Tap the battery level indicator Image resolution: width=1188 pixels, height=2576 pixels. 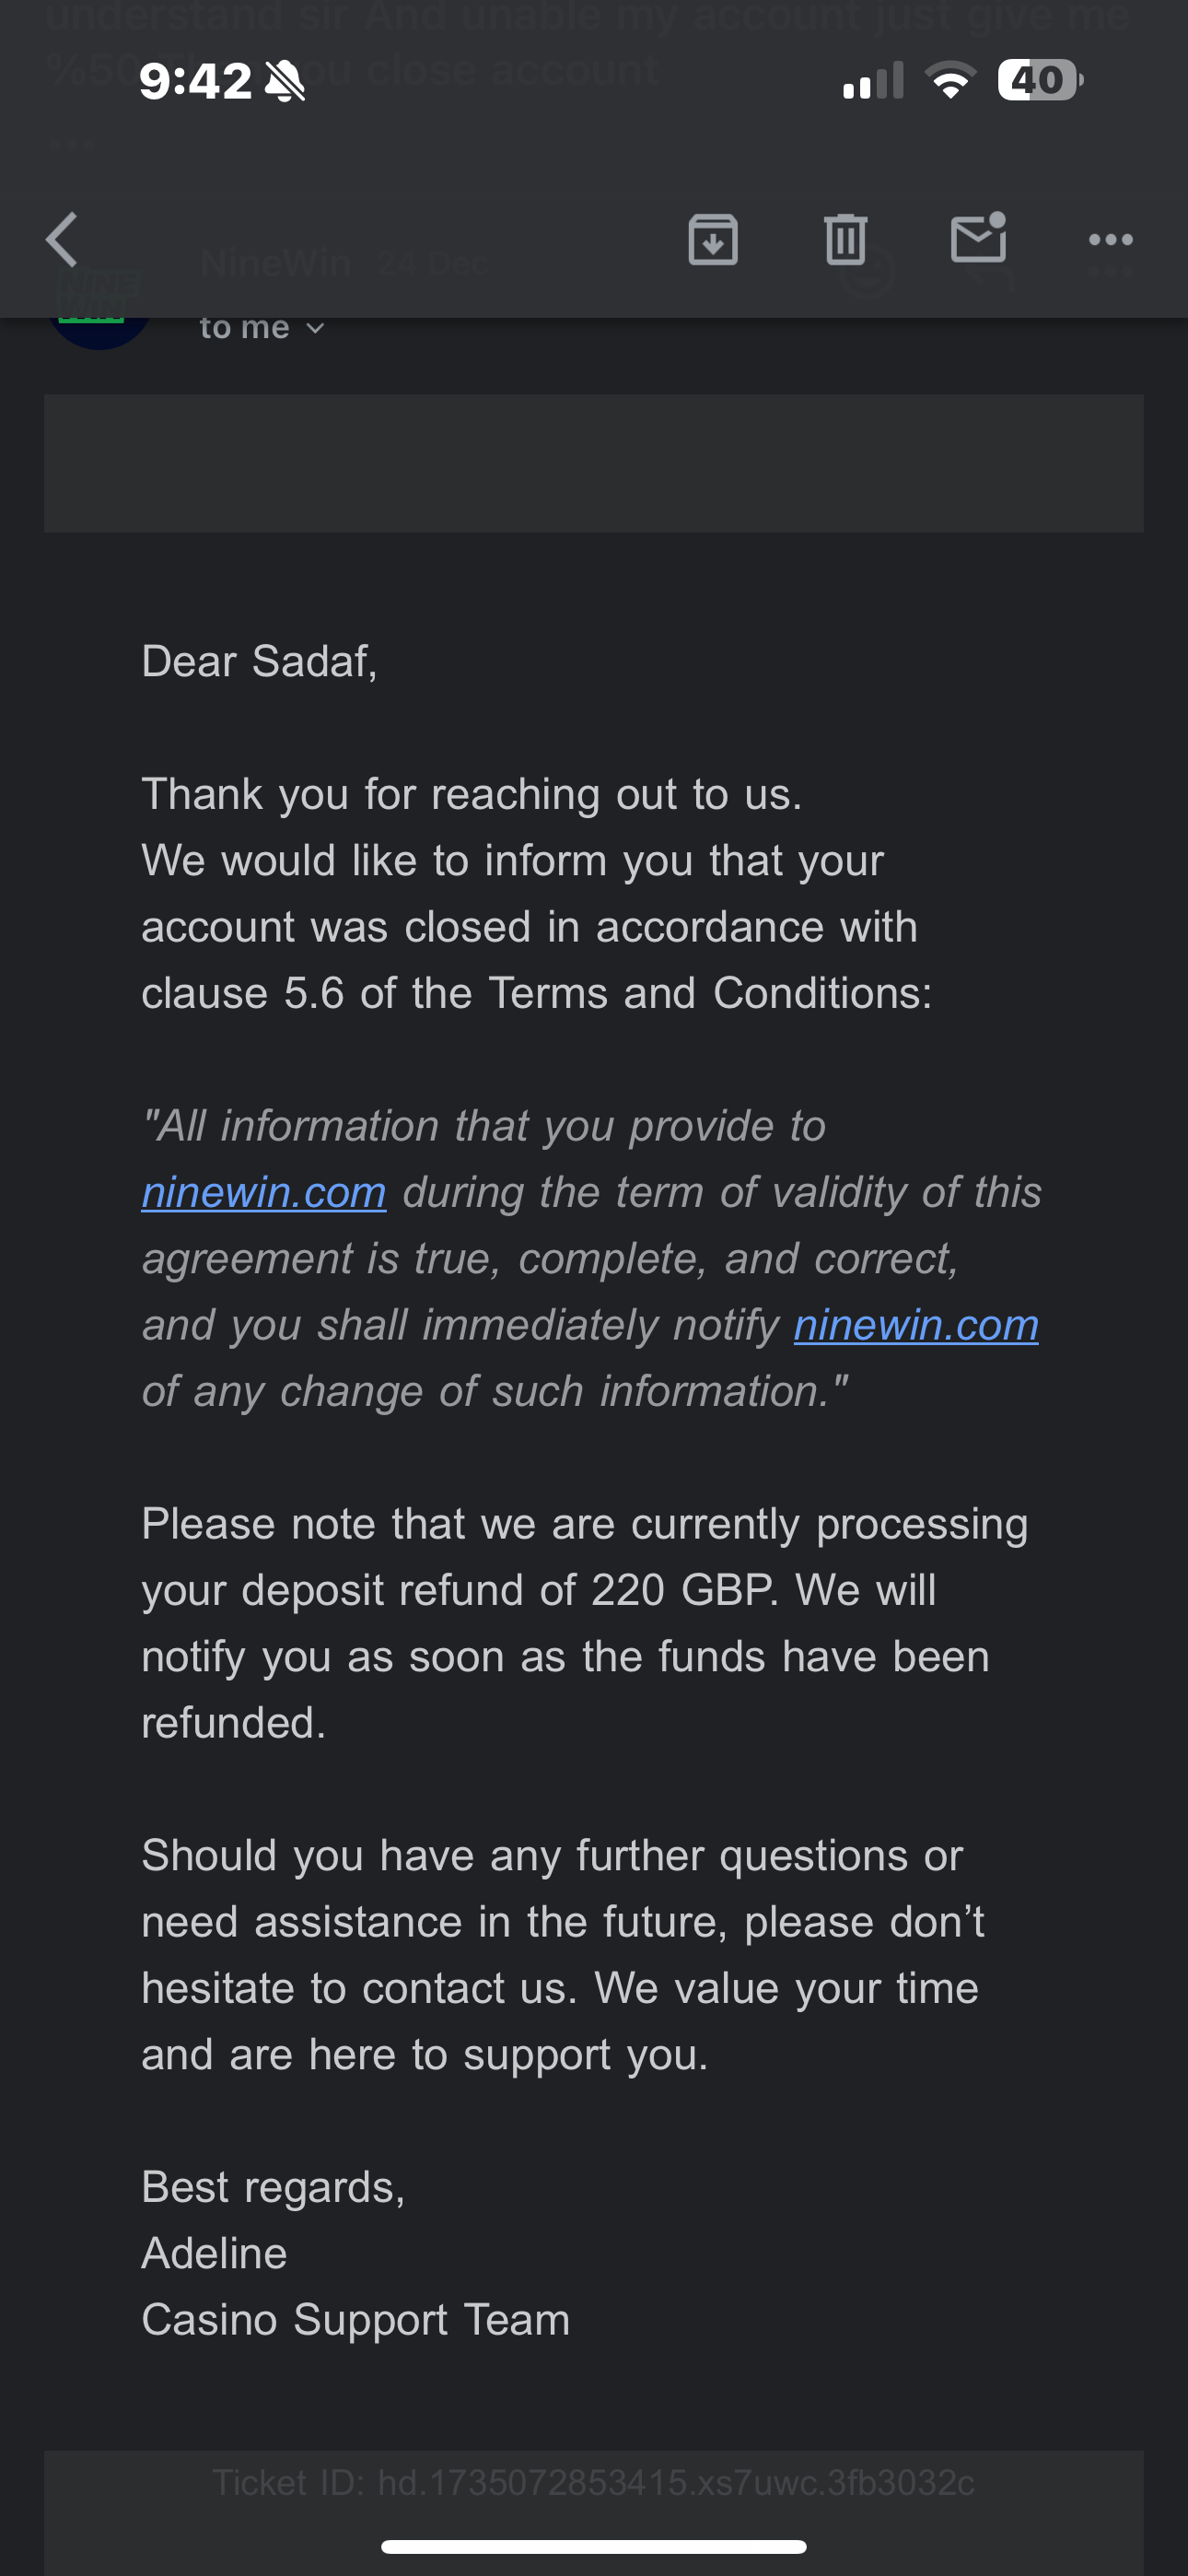[x=1040, y=80]
